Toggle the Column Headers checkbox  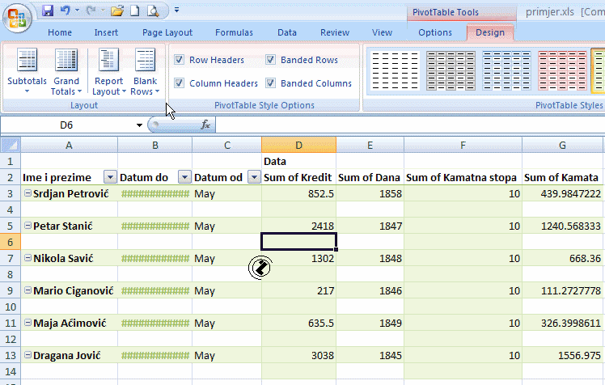tap(180, 83)
